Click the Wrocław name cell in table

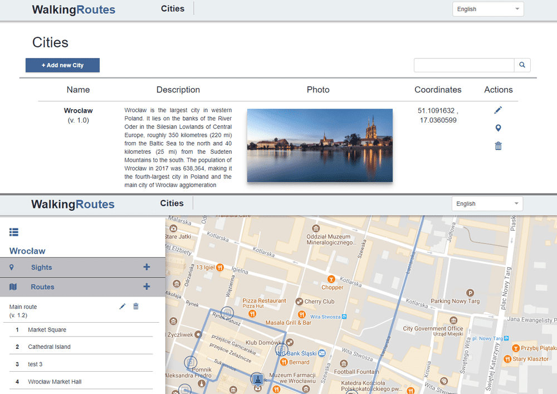pyautogui.click(x=78, y=110)
